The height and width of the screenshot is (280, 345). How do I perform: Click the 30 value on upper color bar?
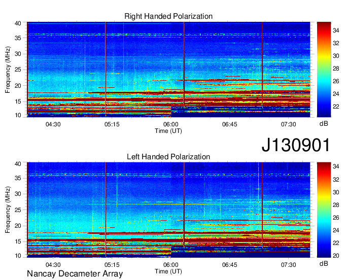click(336, 56)
